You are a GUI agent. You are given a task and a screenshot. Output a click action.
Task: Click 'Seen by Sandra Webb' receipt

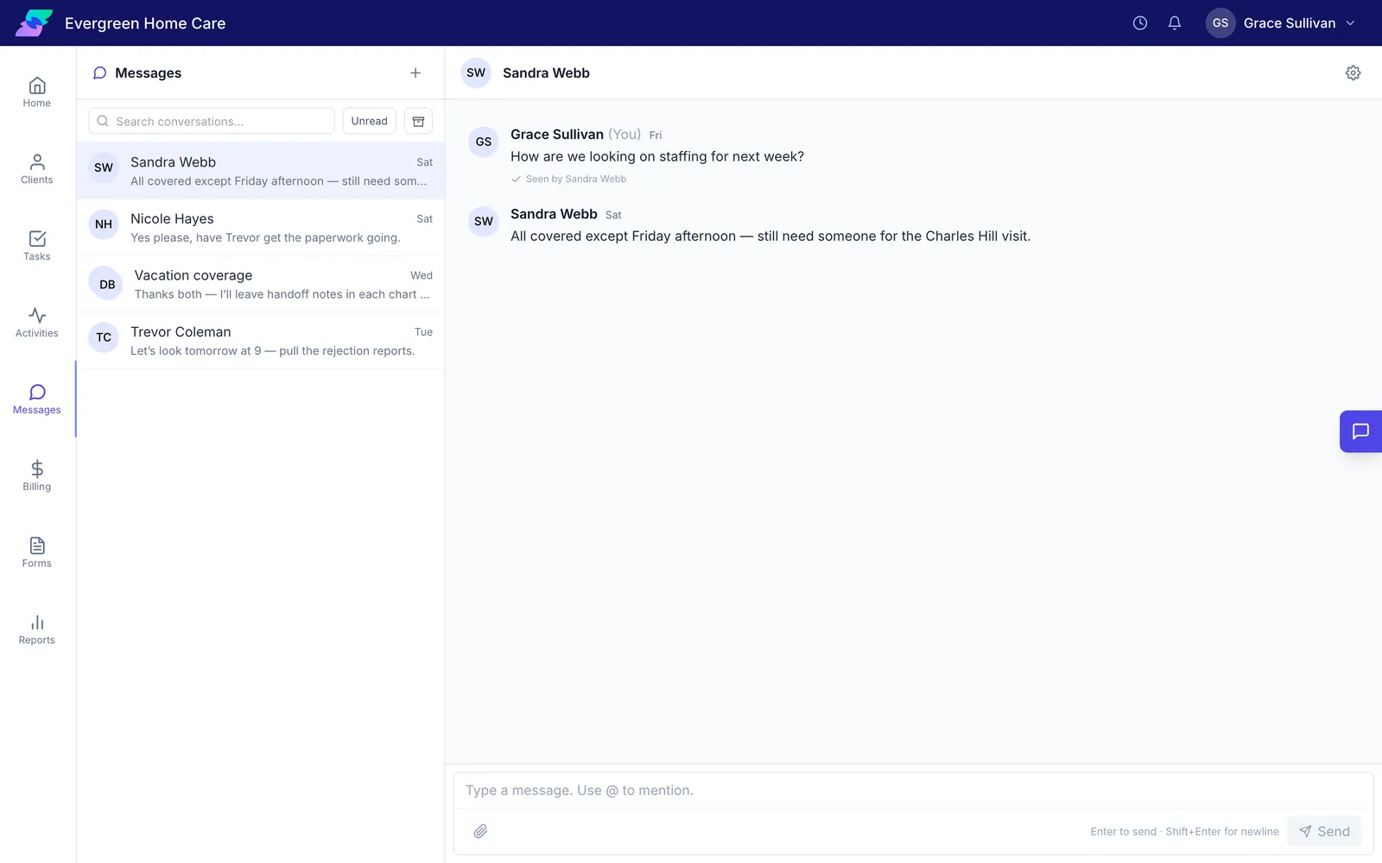pos(569,180)
